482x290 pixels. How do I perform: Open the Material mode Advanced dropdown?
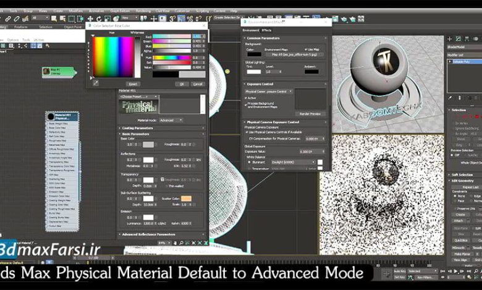(x=171, y=120)
